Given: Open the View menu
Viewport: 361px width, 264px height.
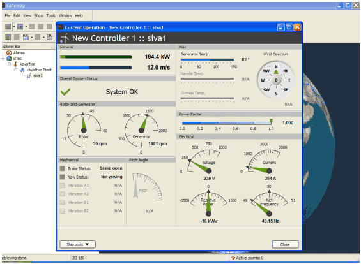Looking at the screenshot, I should click(x=27, y=16).
